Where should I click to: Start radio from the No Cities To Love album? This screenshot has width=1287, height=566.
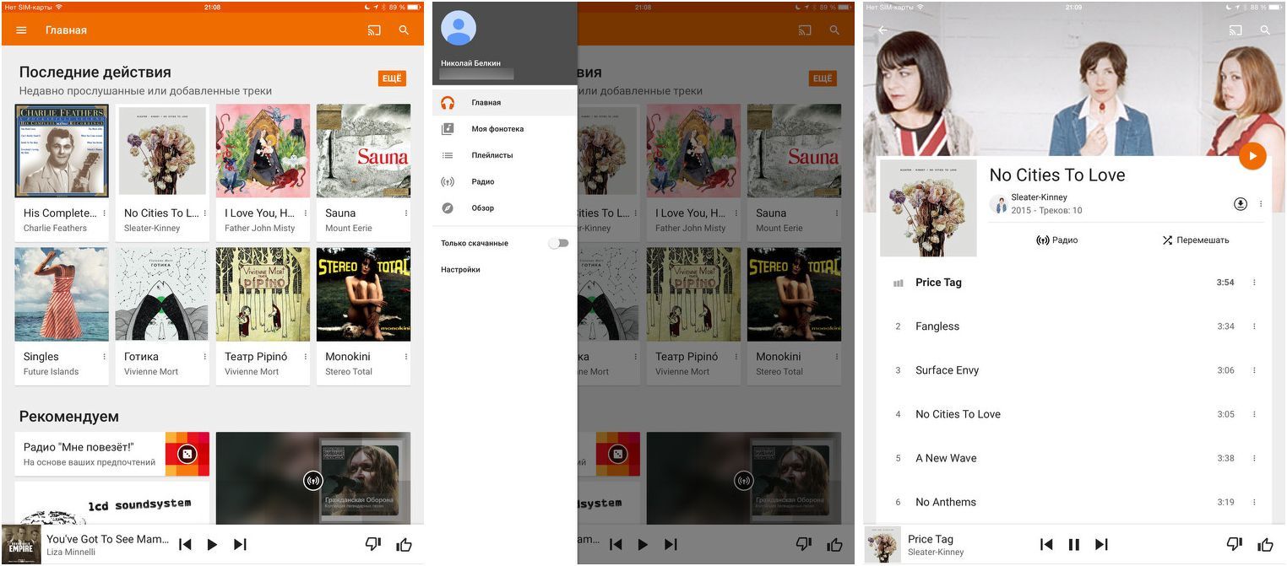point(1056,240)
